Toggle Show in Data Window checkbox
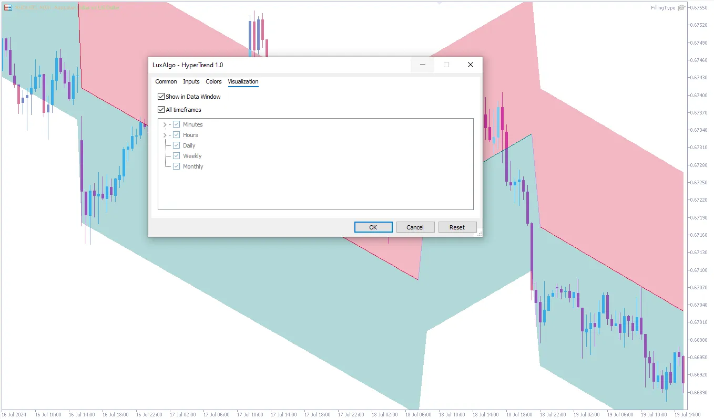714x419 pixels. tap(161, 97)
